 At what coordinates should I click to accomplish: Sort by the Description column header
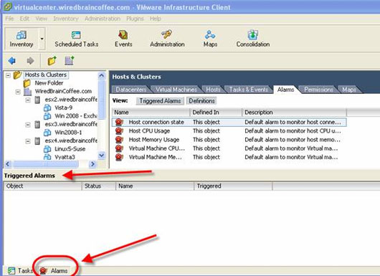[x=294, y=113]
